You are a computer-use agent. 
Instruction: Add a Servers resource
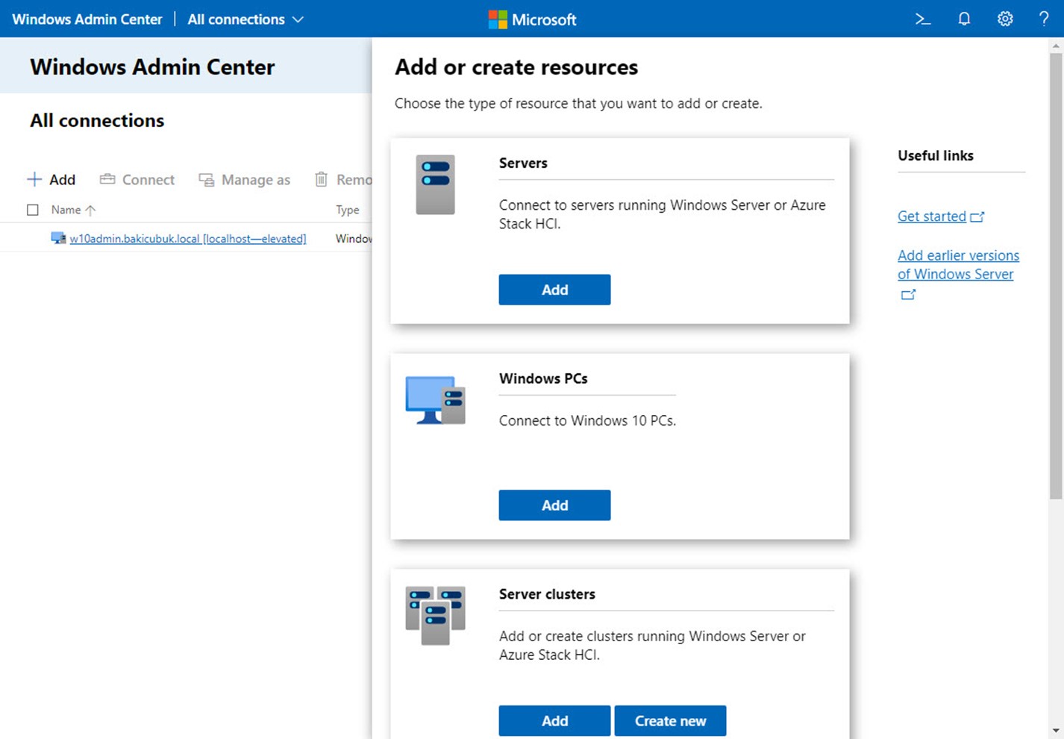point(554,290)
